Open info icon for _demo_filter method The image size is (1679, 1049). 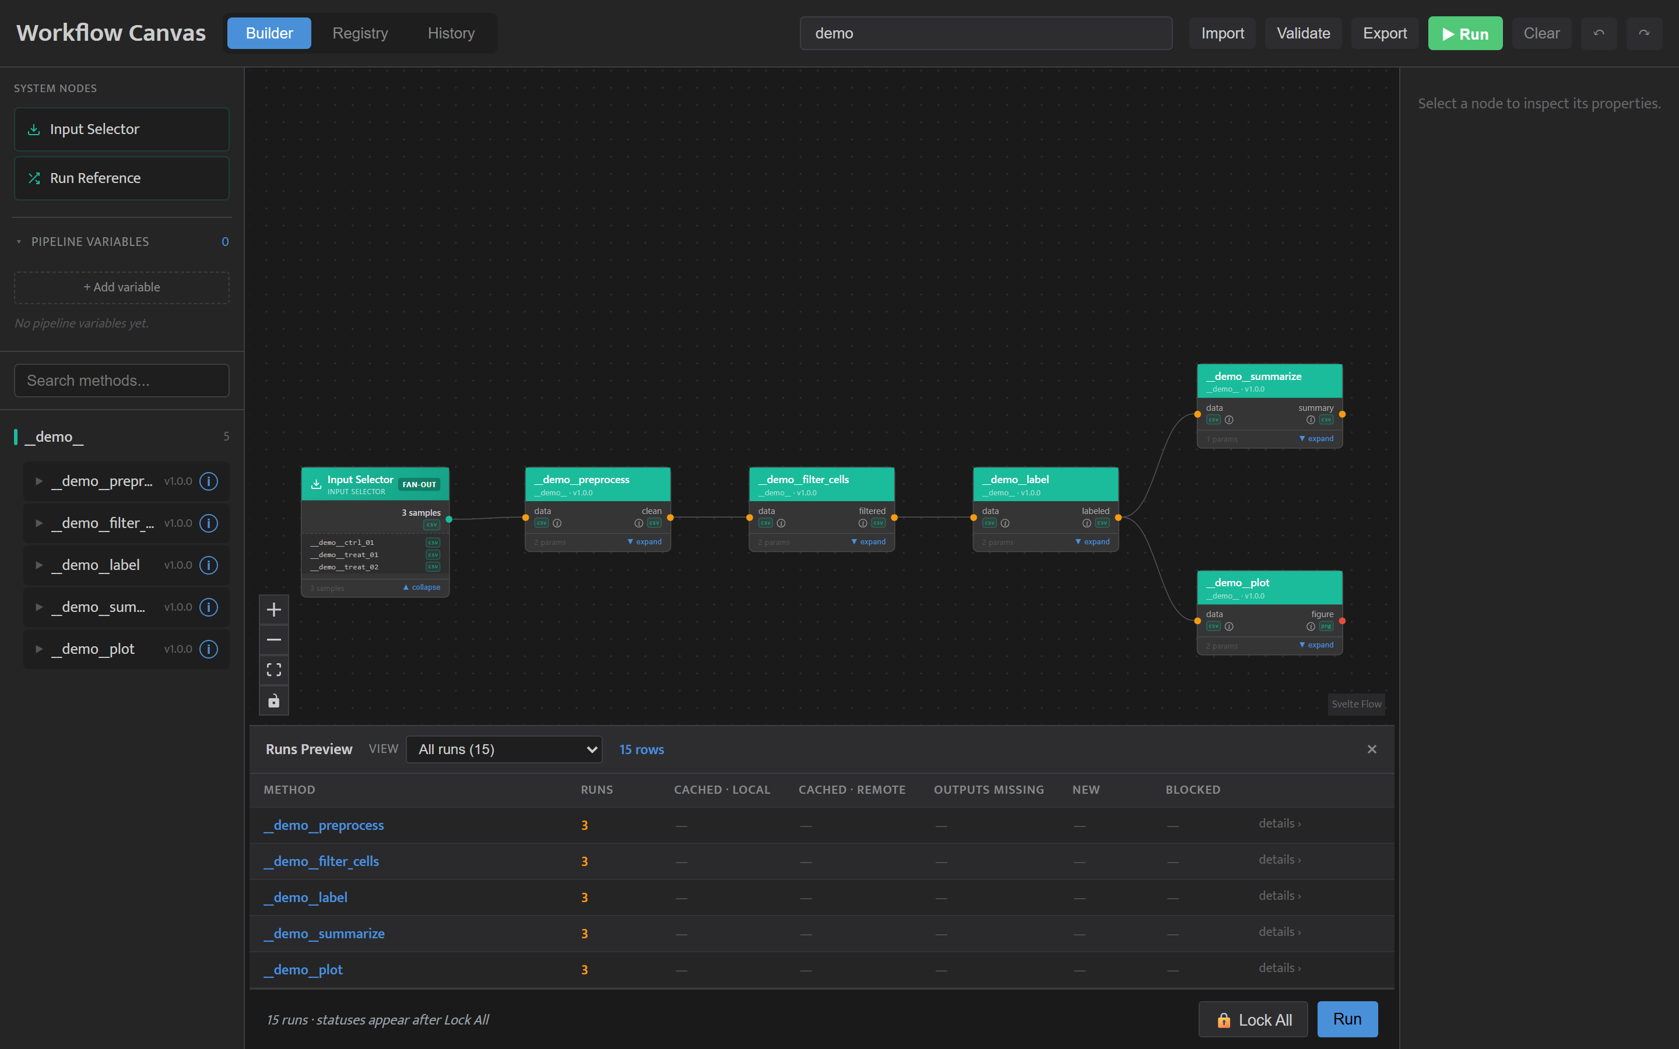coord(209,523)
